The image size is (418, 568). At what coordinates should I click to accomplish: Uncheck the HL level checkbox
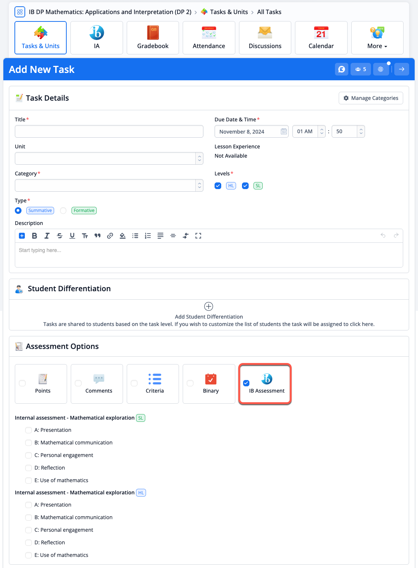point(218,186)
